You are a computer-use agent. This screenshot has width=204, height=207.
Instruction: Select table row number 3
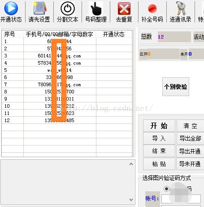point(67,56)
